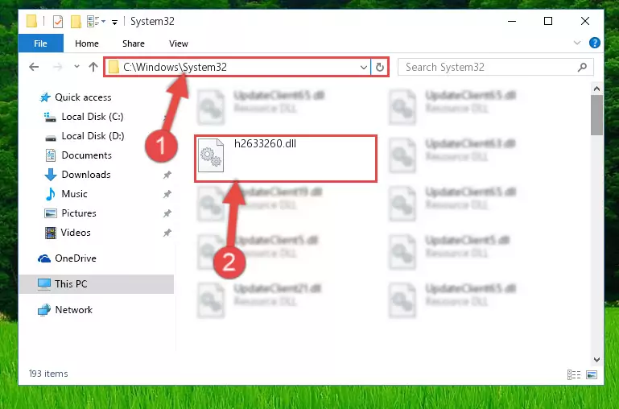Close the System32 window
The width and height of the screenshot is (619, 409).
[x=585, y=21]
